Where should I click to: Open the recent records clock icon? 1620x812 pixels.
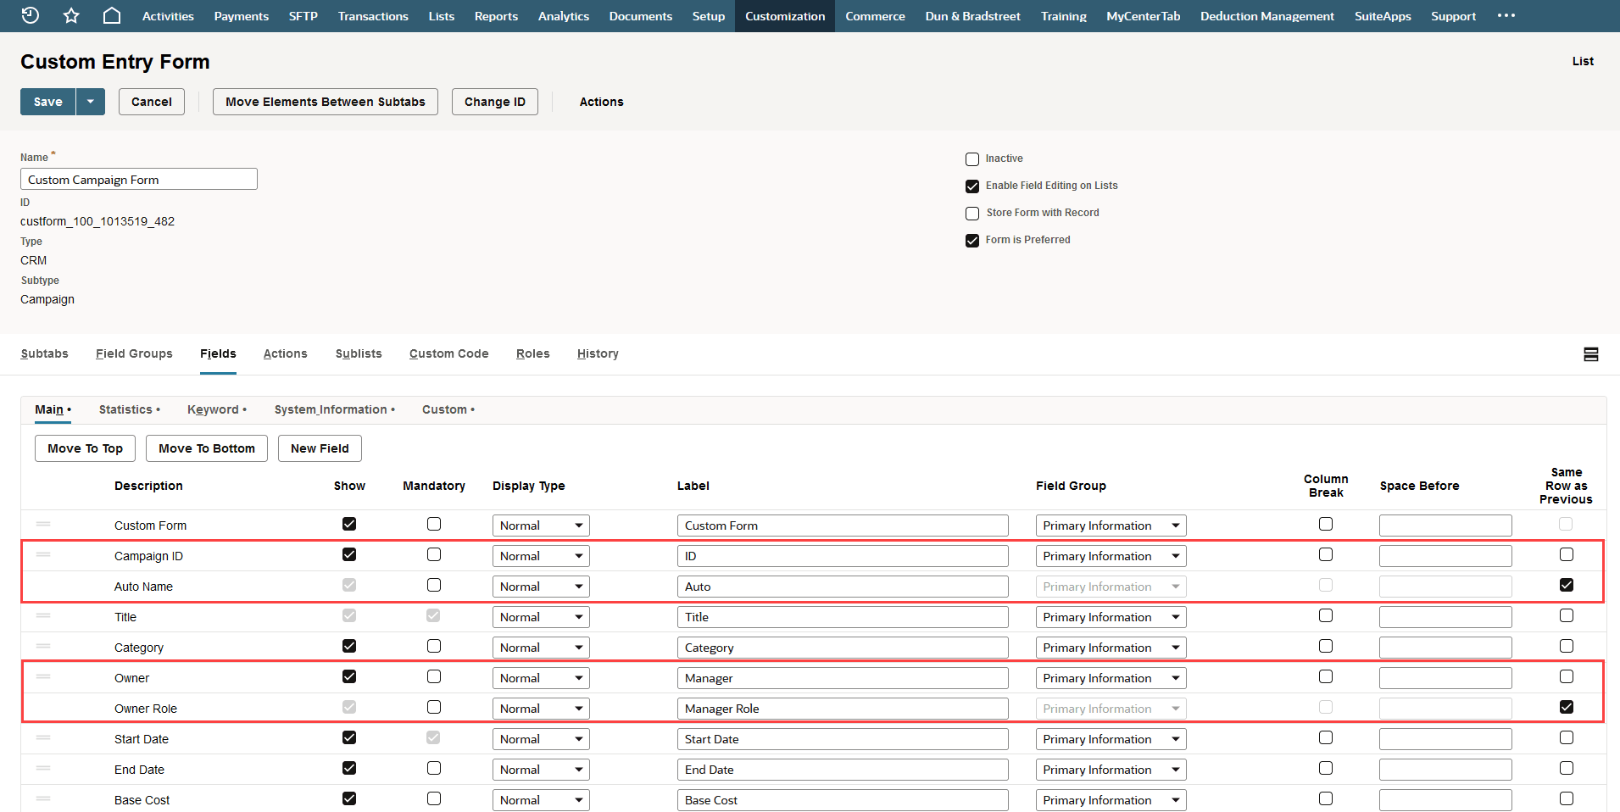[30, 15]
